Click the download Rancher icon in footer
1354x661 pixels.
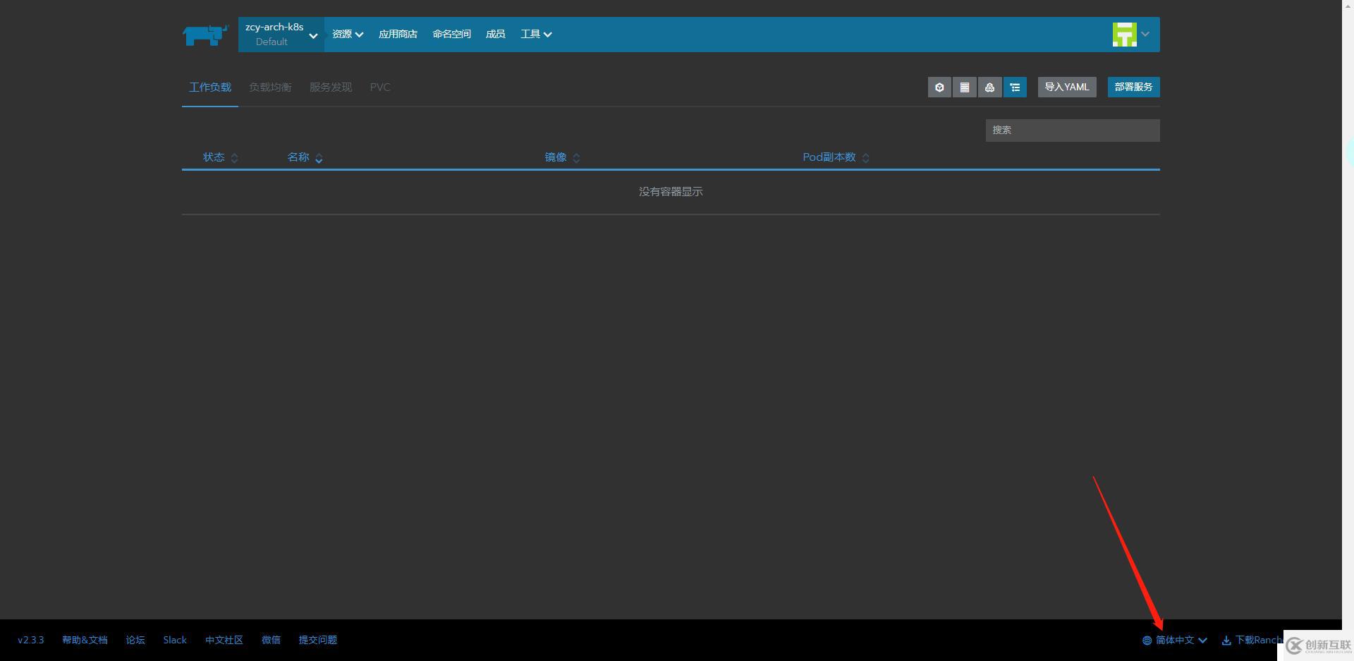tap(1225, 640)
